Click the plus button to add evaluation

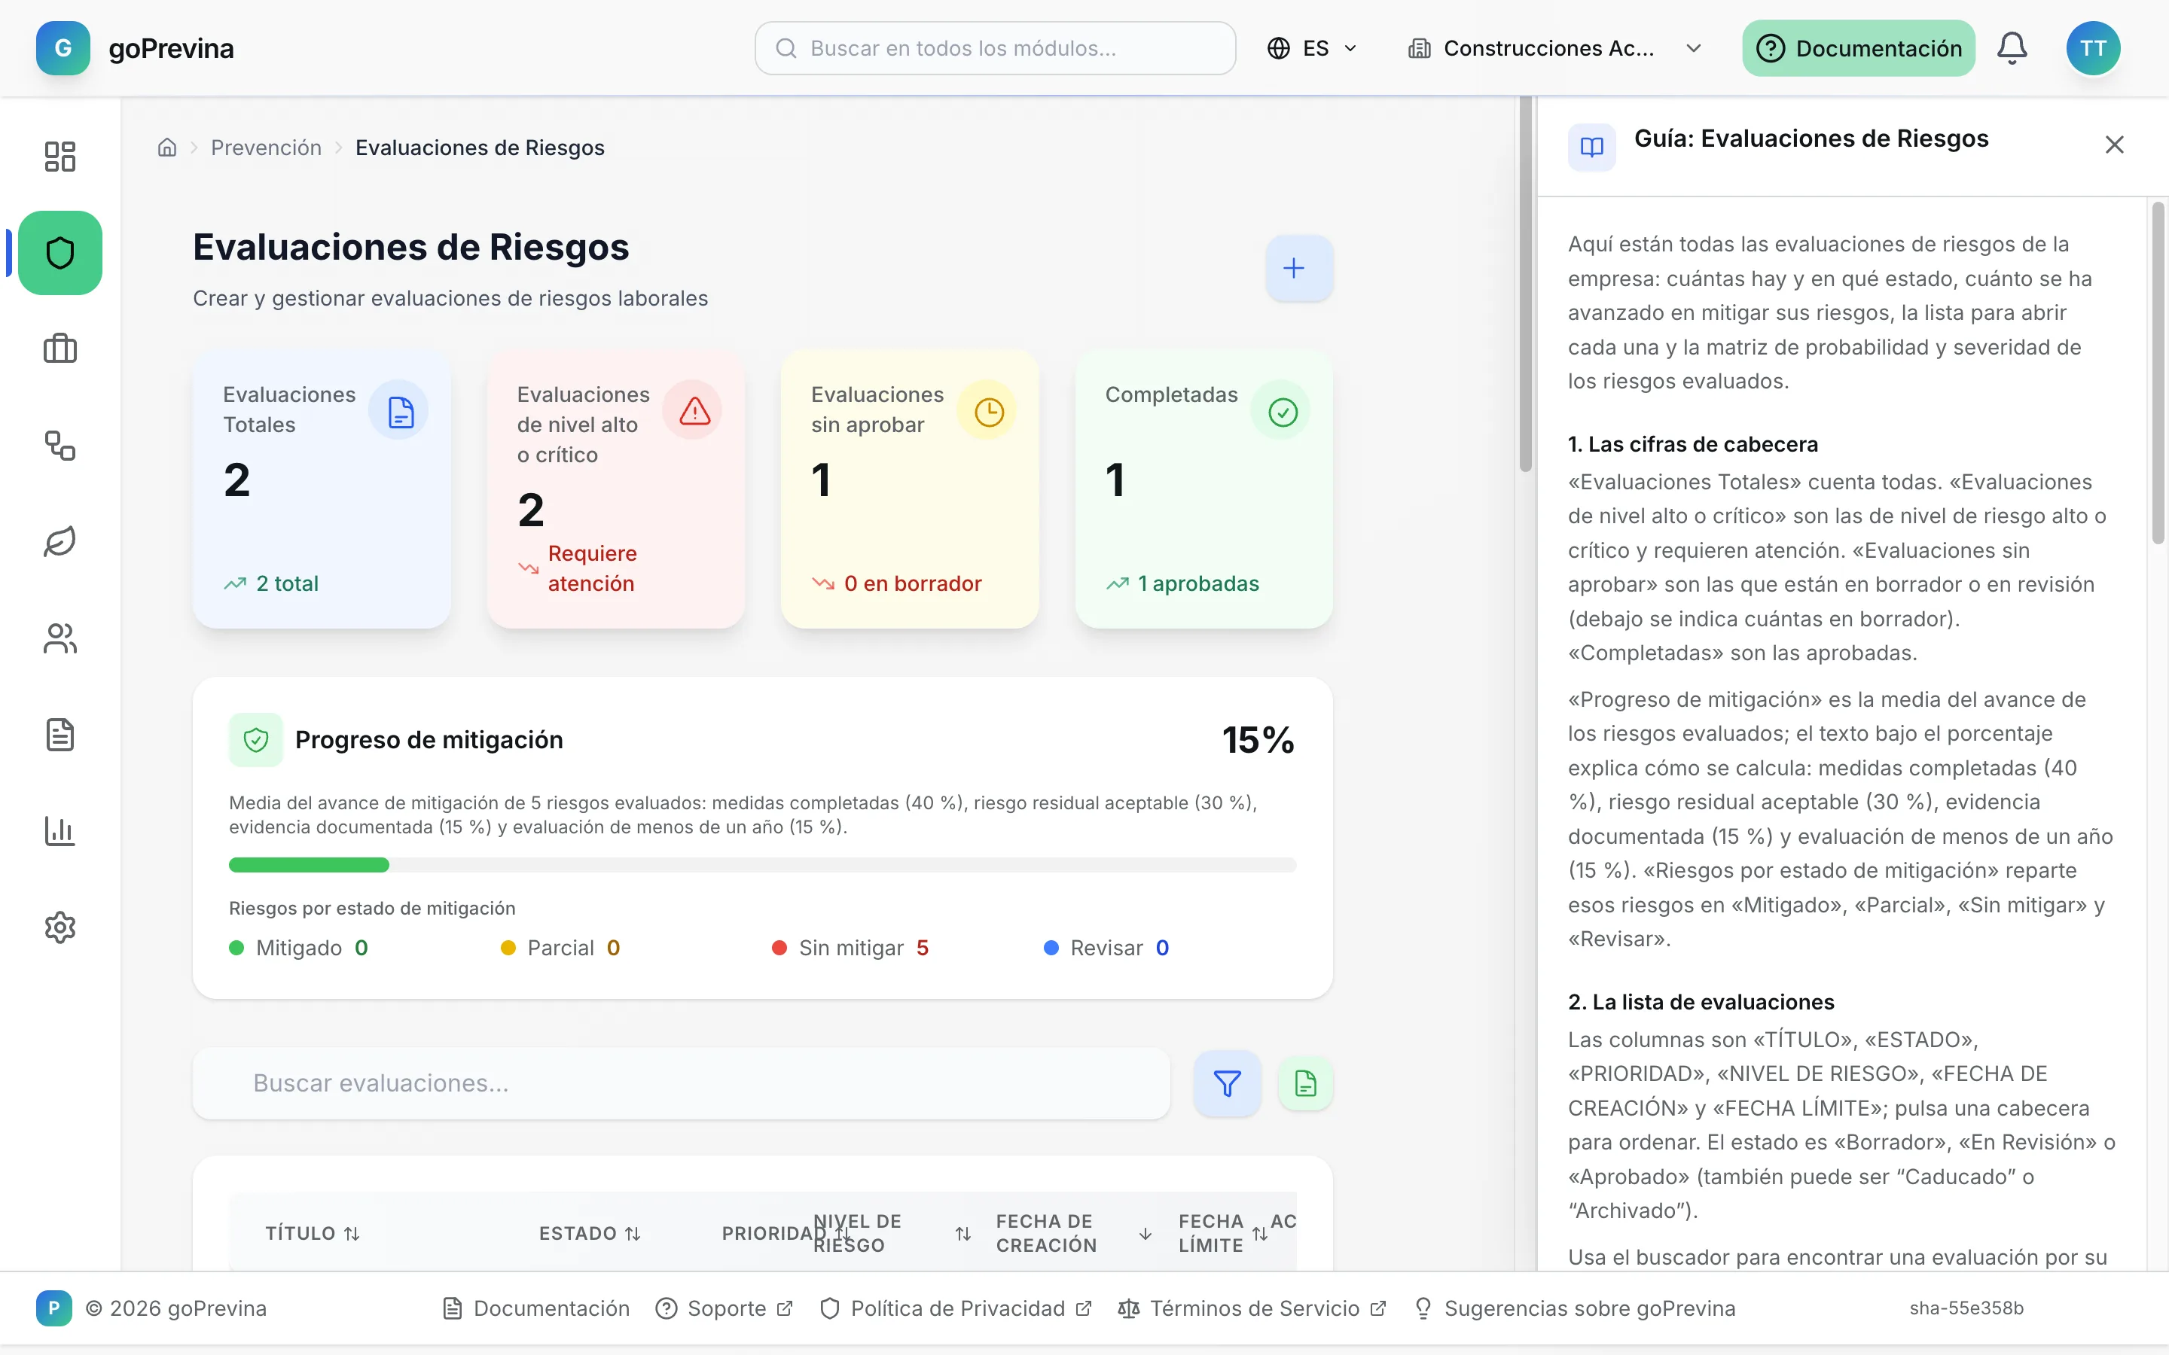point(1298,268)
